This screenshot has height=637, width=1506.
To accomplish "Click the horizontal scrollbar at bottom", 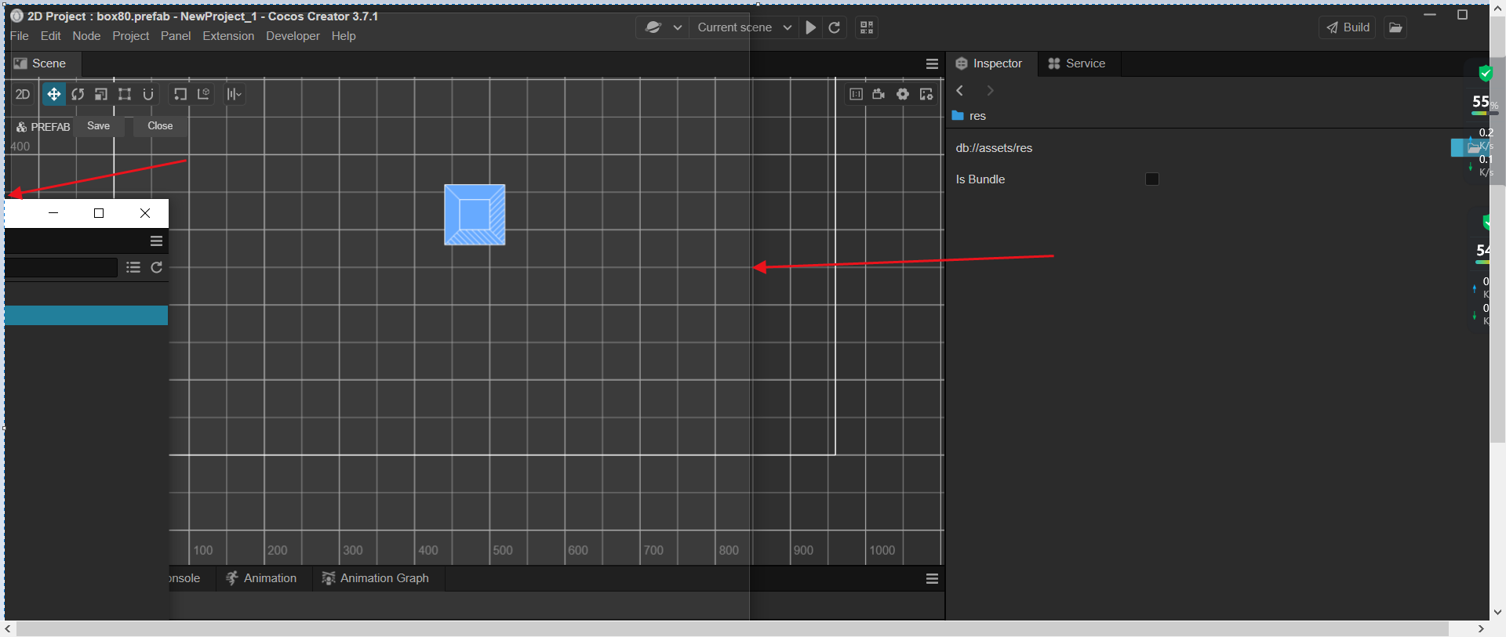I will point(732,629).
